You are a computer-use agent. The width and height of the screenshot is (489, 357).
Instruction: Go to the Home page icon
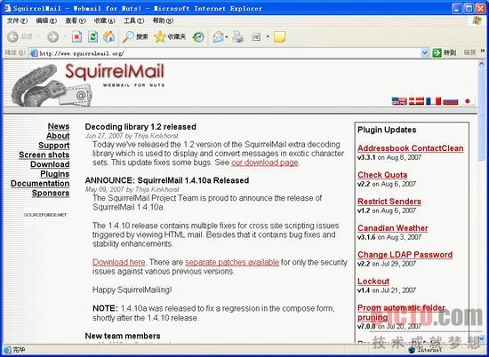tap(108, 36)
